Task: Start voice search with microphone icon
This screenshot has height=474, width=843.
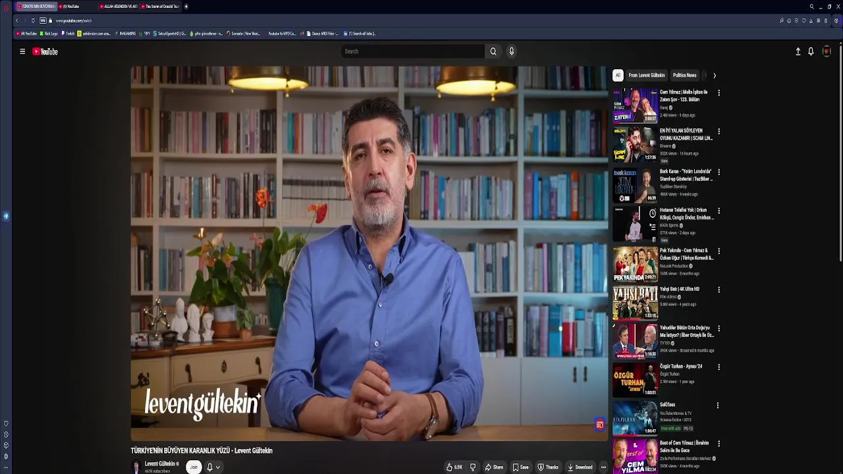Action: (511, 51)
